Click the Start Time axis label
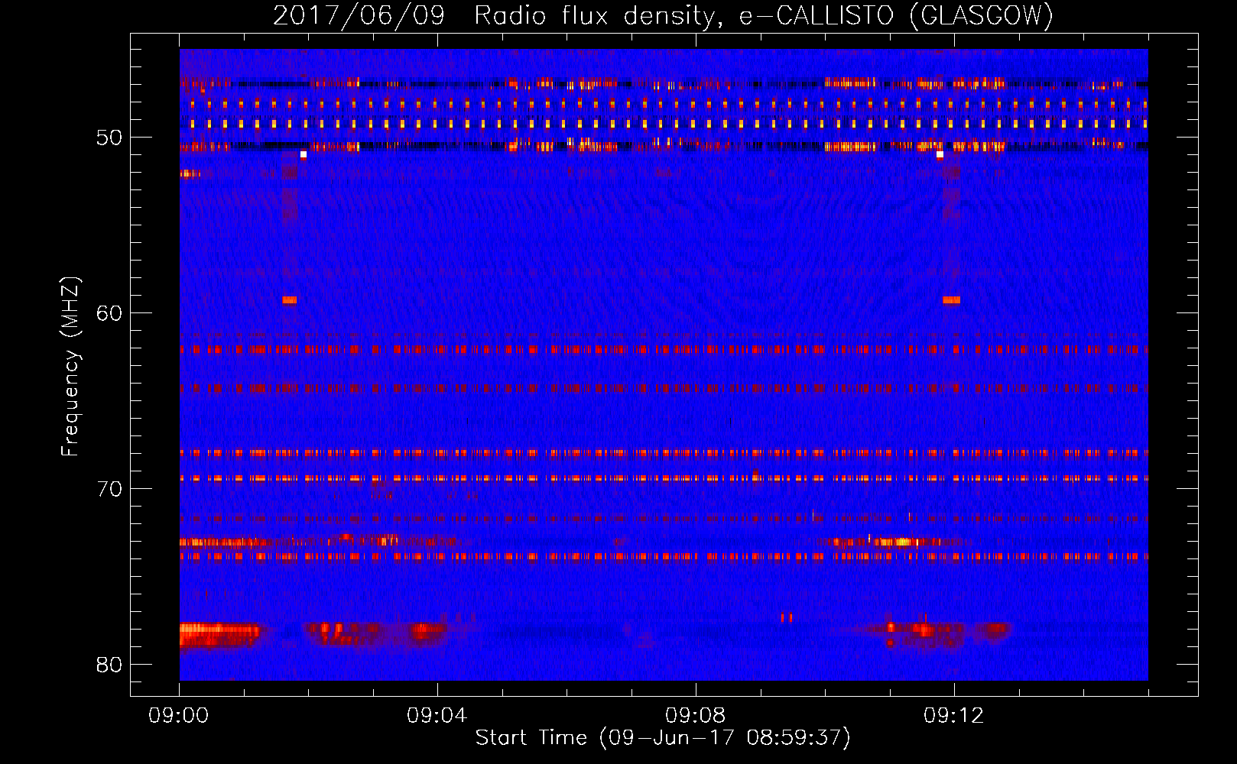Viewport: 1237px width, 764px height. point(663,737)
